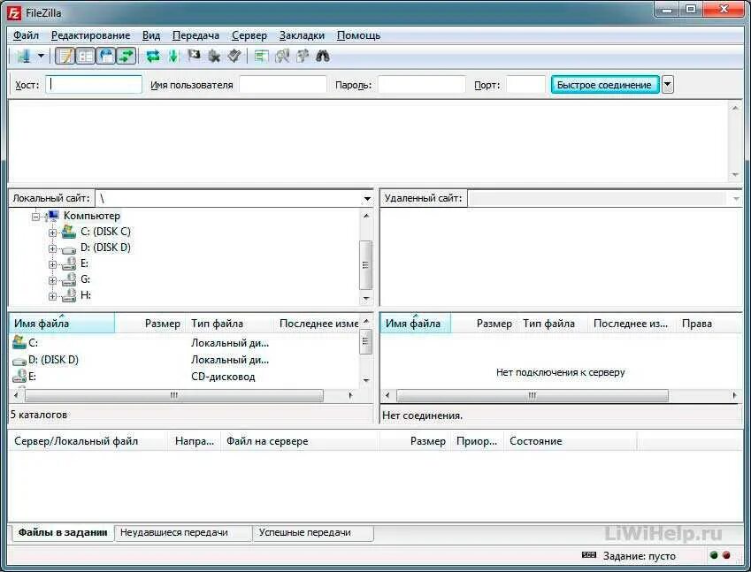Click the disconnect from server icon
The width and height of the screenshot is (751, 572).
[x=214, y=57]
